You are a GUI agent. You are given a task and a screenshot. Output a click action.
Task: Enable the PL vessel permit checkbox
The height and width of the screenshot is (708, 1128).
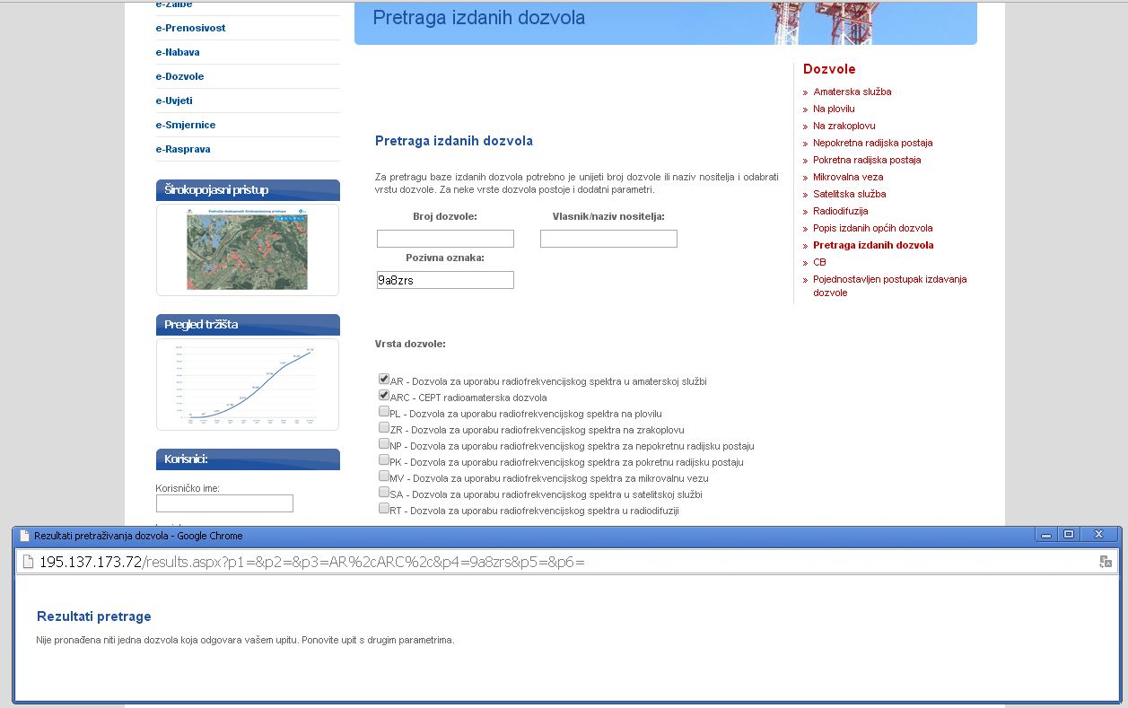[384, 412]
